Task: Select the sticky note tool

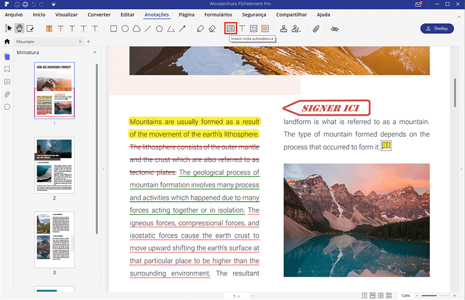Action: (x=231, y=28)
